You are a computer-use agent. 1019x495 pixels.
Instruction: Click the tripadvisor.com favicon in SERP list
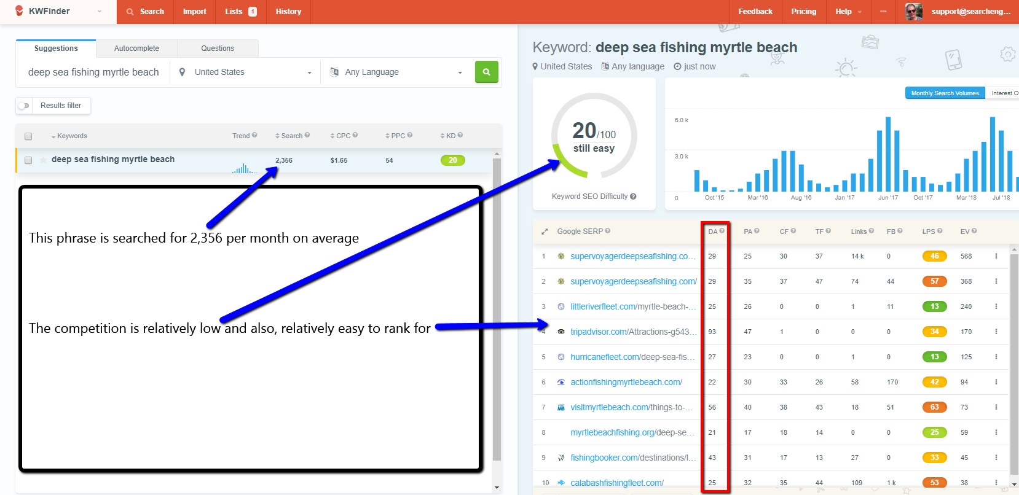tap(561, 332)
